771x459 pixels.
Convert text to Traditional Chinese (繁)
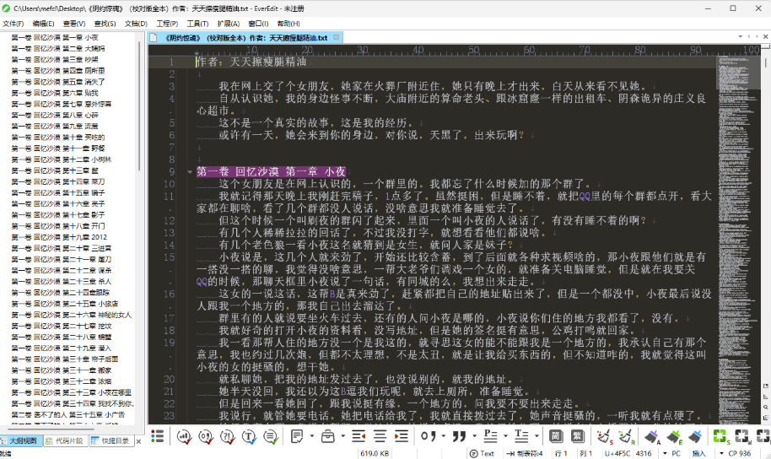pyautogui.click(x=577, y=436)
